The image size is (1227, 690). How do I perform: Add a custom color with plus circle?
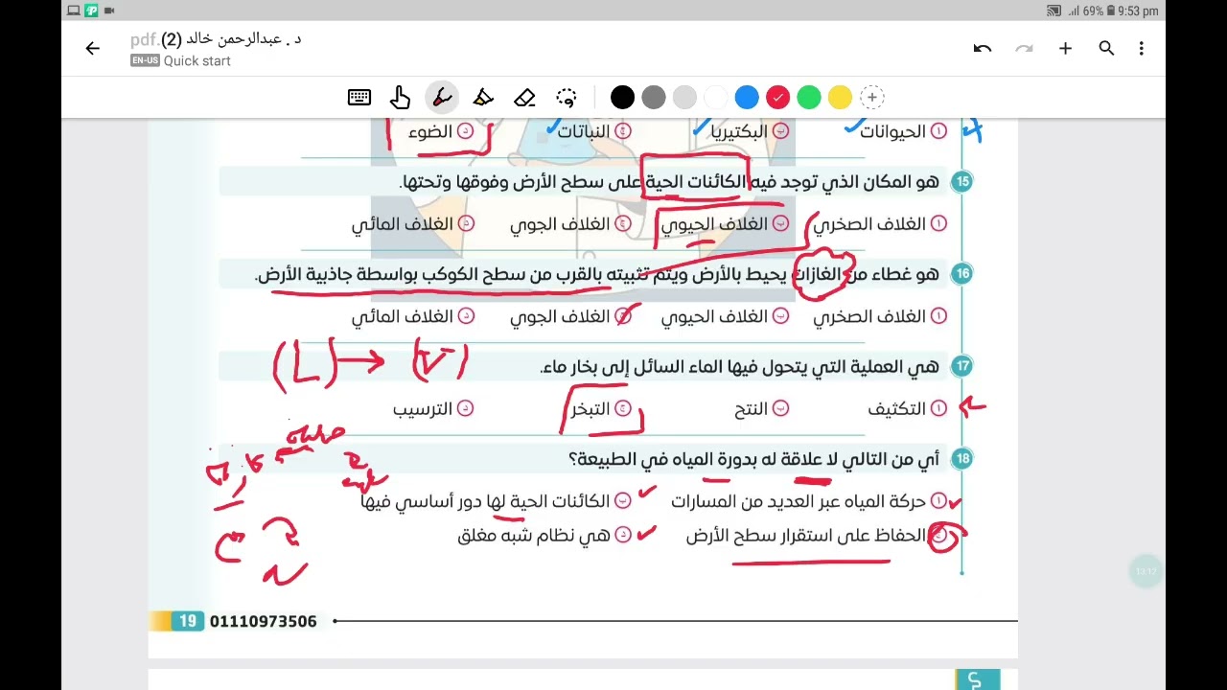point(871,97)
